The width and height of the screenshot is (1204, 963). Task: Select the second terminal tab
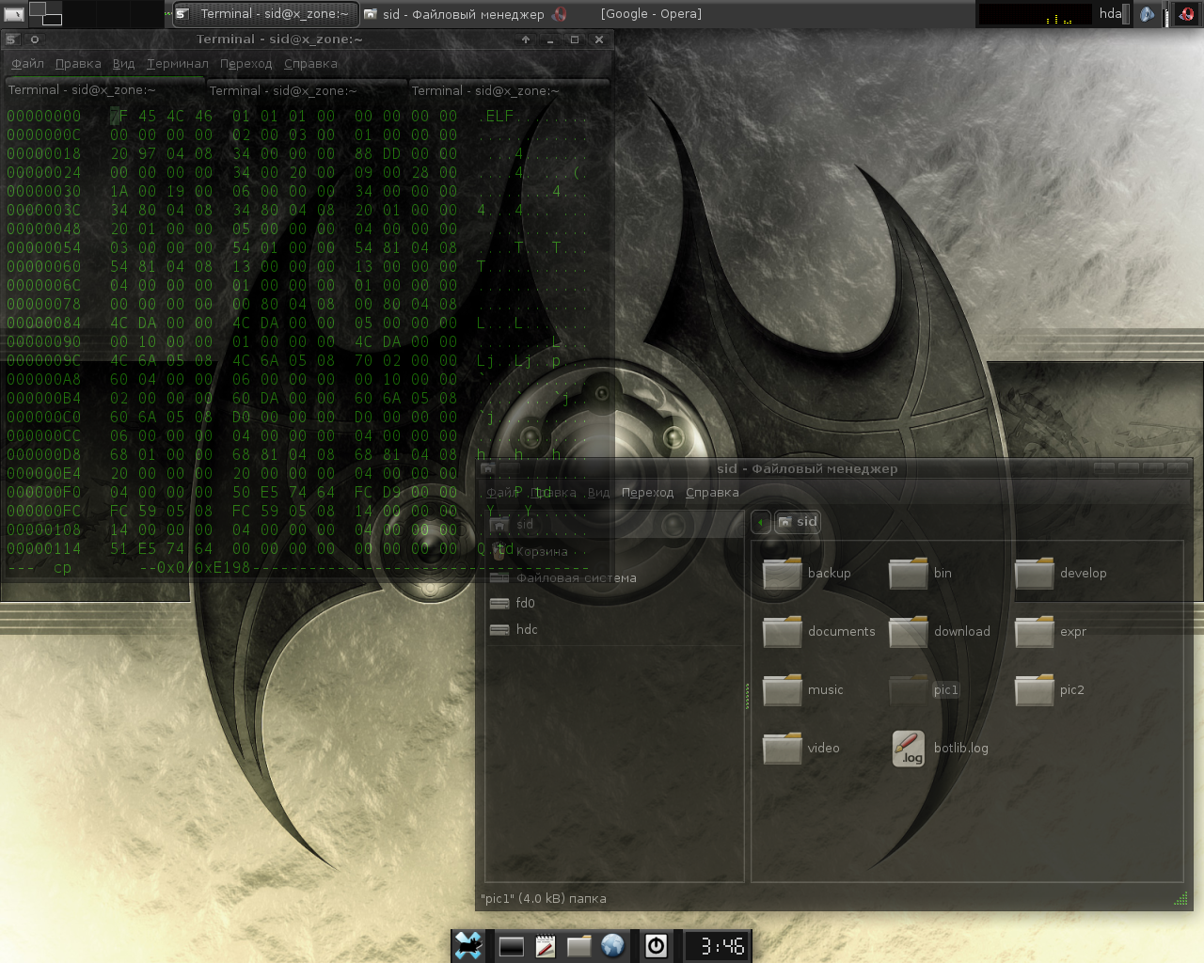[306, 90]
